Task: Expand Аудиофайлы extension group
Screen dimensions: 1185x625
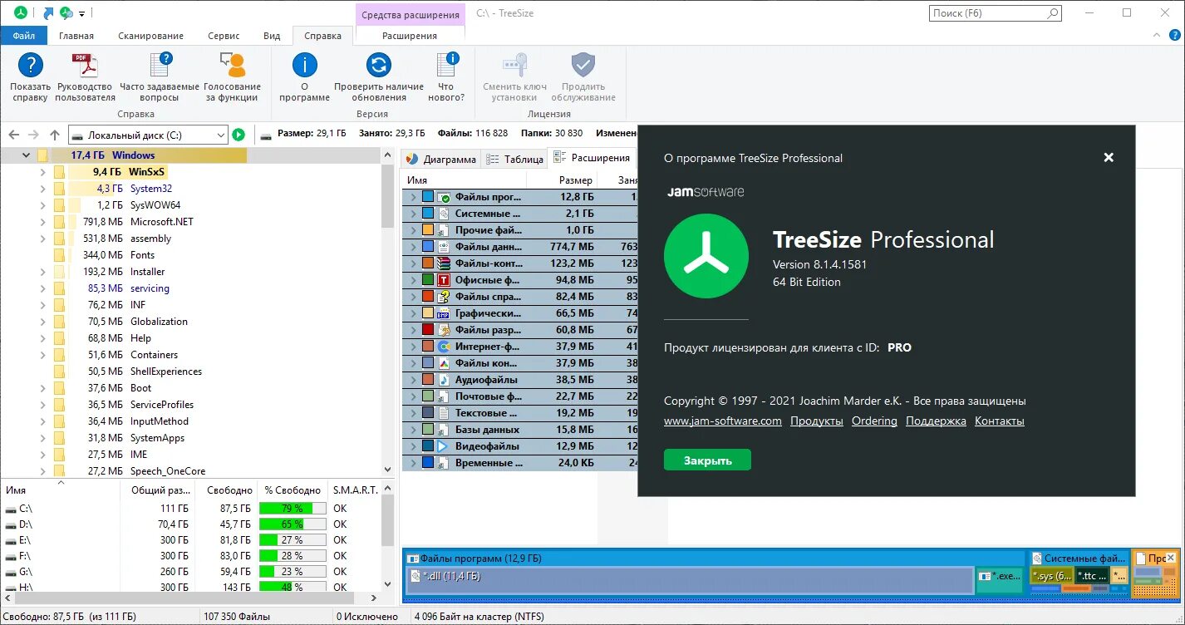Action: (413, 380)
